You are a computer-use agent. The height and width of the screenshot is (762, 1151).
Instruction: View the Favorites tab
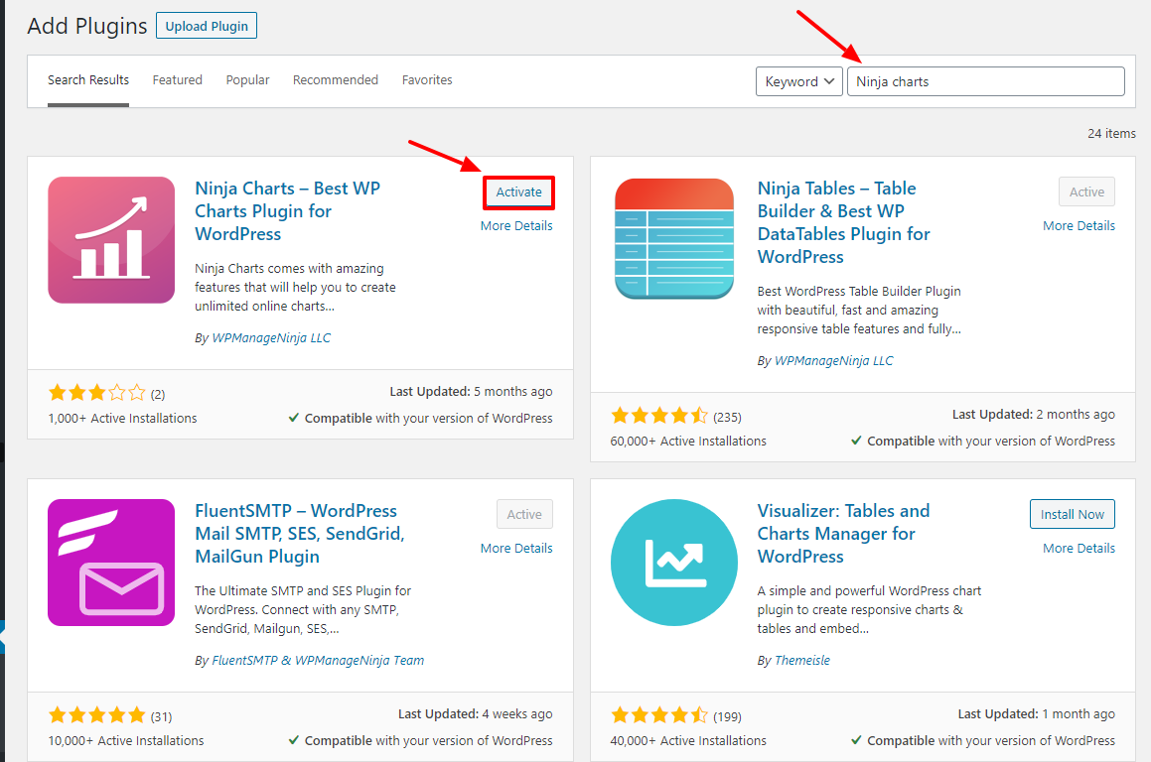coord(427,79)
